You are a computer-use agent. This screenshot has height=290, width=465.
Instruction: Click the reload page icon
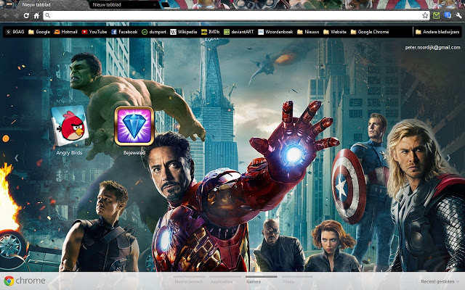pyautogui.click(x=26, y=15)
